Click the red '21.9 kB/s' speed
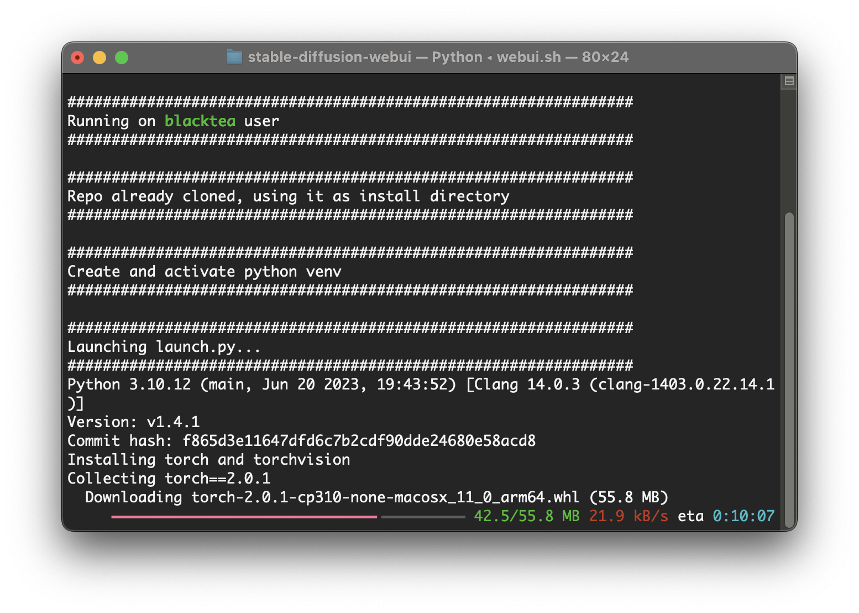 tap(628, 516)
